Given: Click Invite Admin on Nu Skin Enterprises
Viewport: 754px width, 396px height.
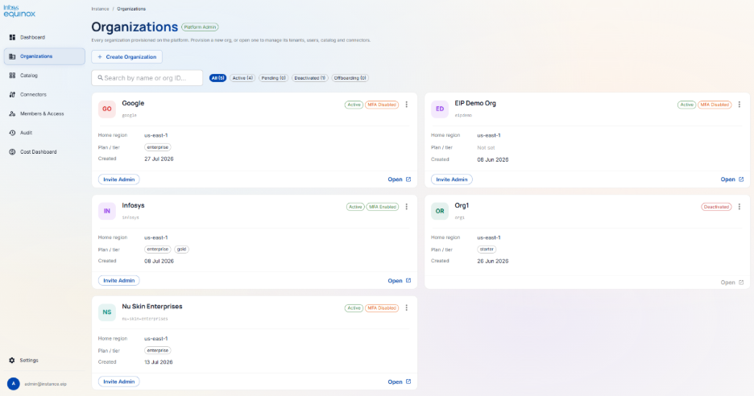Looking at the screenshot, I should coord(118,382).
